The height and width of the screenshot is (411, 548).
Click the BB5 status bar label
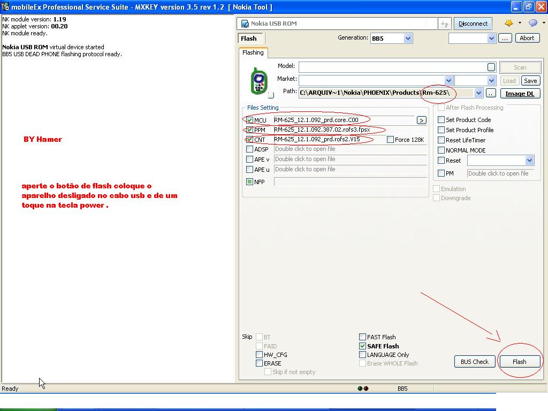pyautogui.click(x=402, y=389)
